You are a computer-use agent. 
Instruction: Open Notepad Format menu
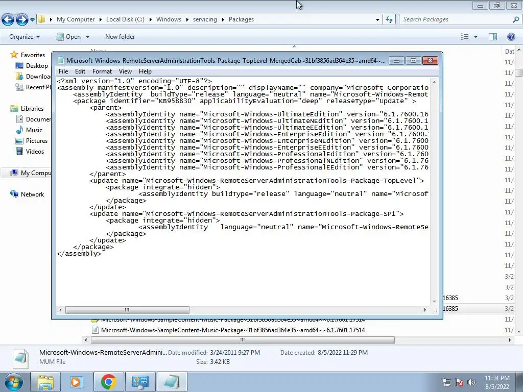102,71
